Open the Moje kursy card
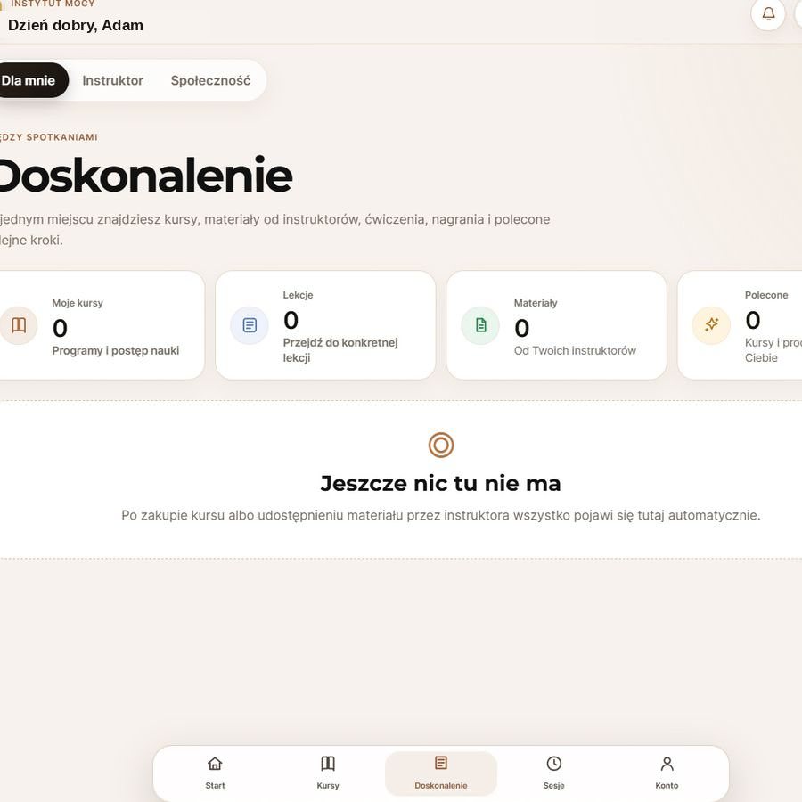Screen dimensions: 802x802 pyautogui.click(x=102, y=325)
